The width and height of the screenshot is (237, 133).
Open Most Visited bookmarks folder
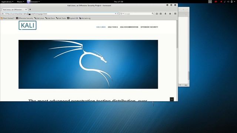tap(7, 18)
